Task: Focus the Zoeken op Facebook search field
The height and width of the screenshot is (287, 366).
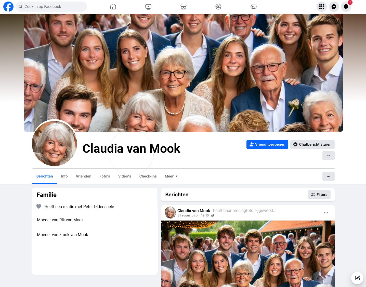Action: click(x=51, y=7)
